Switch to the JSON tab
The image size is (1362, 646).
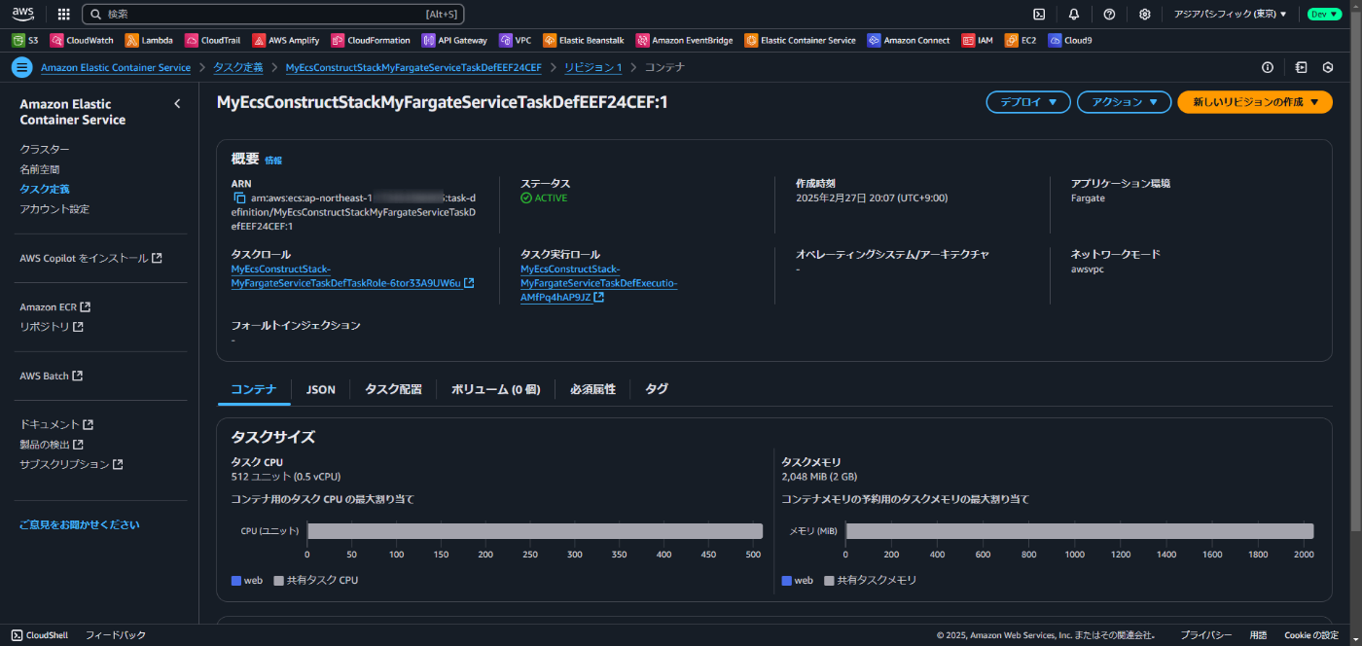pyautogui.click(x=321, y=389)
